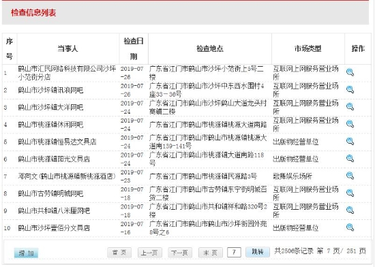This screenshot has width=375, height=267.
Task: Select party name 鹤山市桃源镇阳光文具店
Action: click(x=54, y=159)
